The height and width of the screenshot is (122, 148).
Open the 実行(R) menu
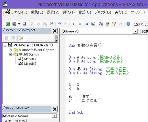click(x=121, y=12)
